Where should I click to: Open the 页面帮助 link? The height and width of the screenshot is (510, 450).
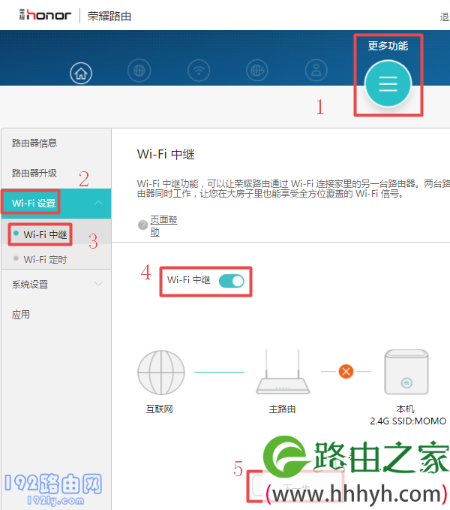163,226
